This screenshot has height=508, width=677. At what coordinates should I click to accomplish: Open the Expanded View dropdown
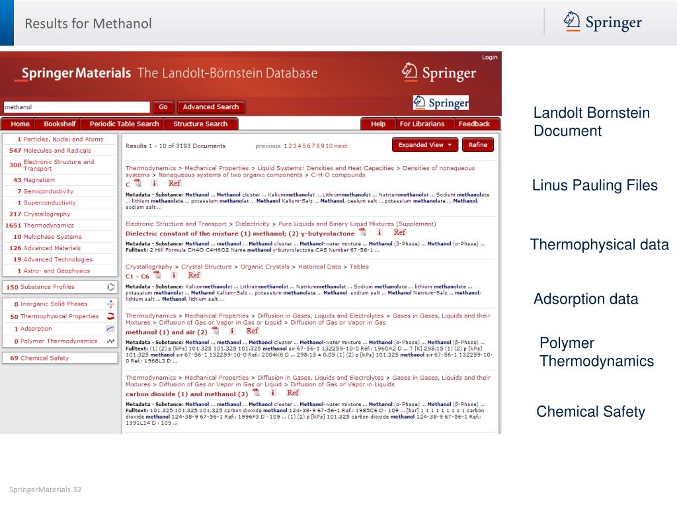(425, 145)
